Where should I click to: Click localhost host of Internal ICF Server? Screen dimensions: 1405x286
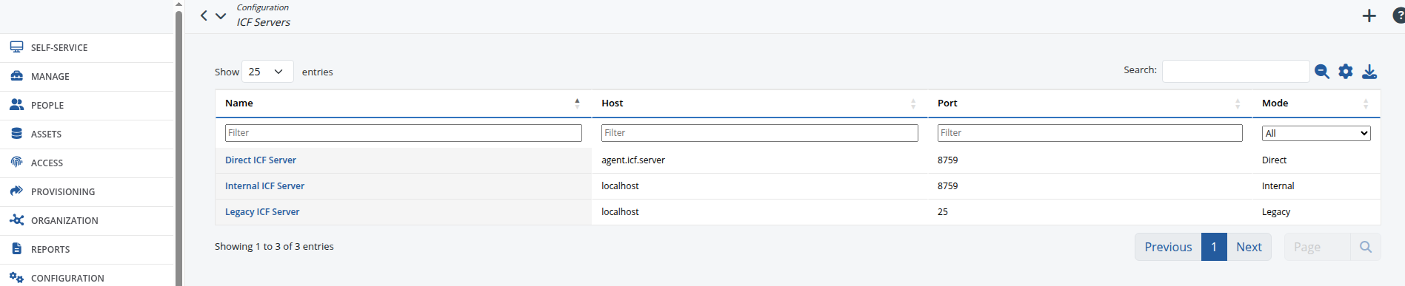click(x=620, y=186)
